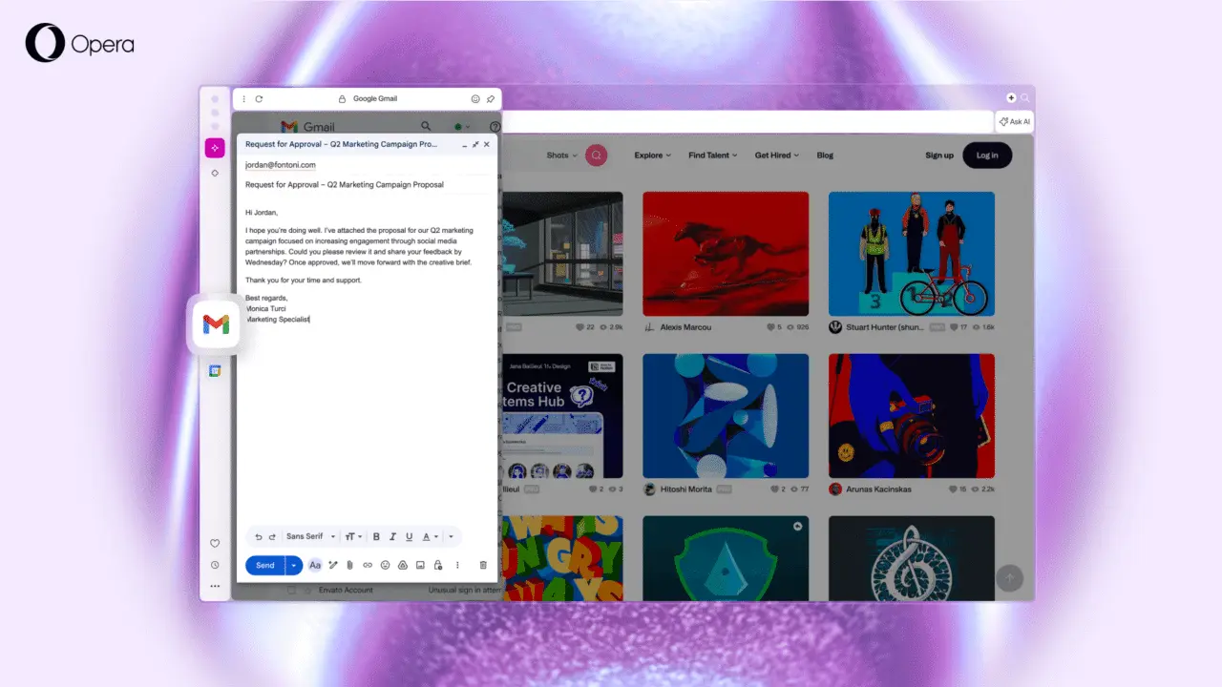Open Opera's pink Aria AI sidebar icon

pyautogui.click(x=215, y=148)
